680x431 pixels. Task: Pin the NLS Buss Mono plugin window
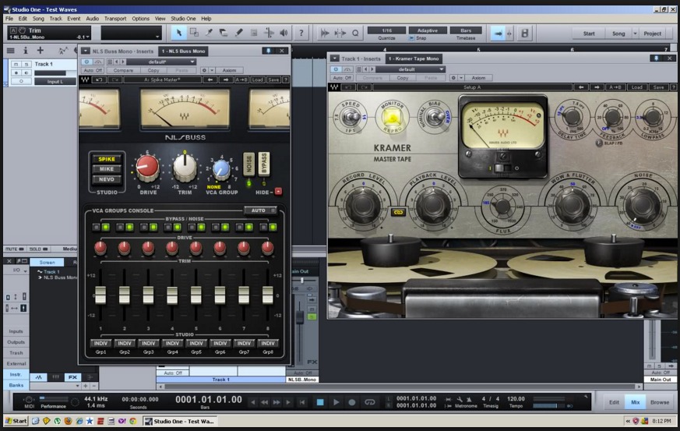pyautogui.click(x=269, y=51)
